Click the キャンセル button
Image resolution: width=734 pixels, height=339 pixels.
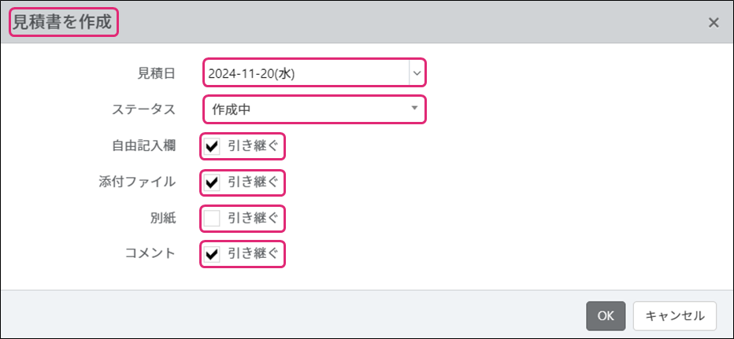674,315
